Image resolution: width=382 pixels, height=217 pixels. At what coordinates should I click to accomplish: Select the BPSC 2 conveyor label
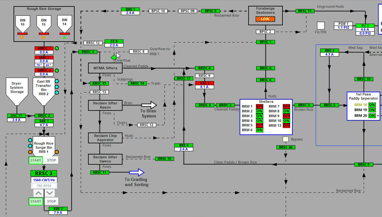265,32
